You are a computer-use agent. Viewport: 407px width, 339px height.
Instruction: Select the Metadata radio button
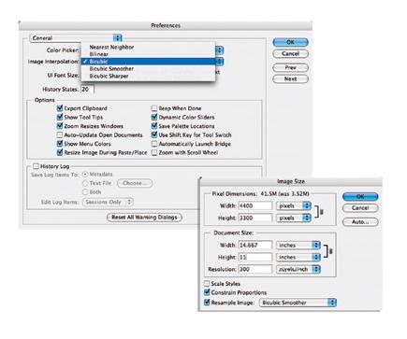coord(85,175)
